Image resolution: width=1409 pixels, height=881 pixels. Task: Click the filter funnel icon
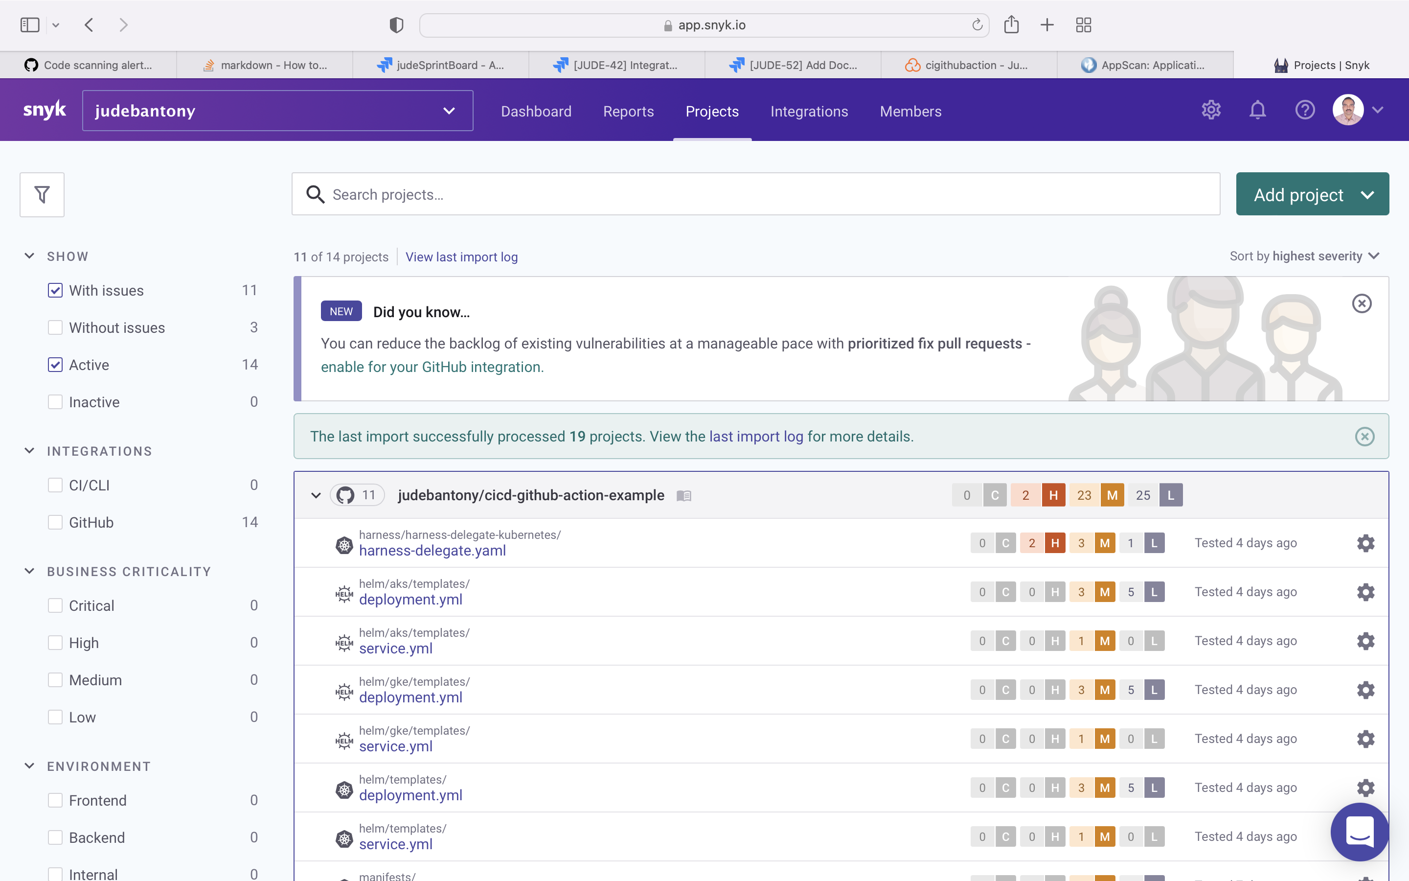click(x=42, y=195)
